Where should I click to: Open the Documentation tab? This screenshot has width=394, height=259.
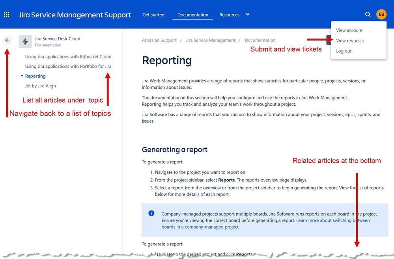(x=193, y=15)
